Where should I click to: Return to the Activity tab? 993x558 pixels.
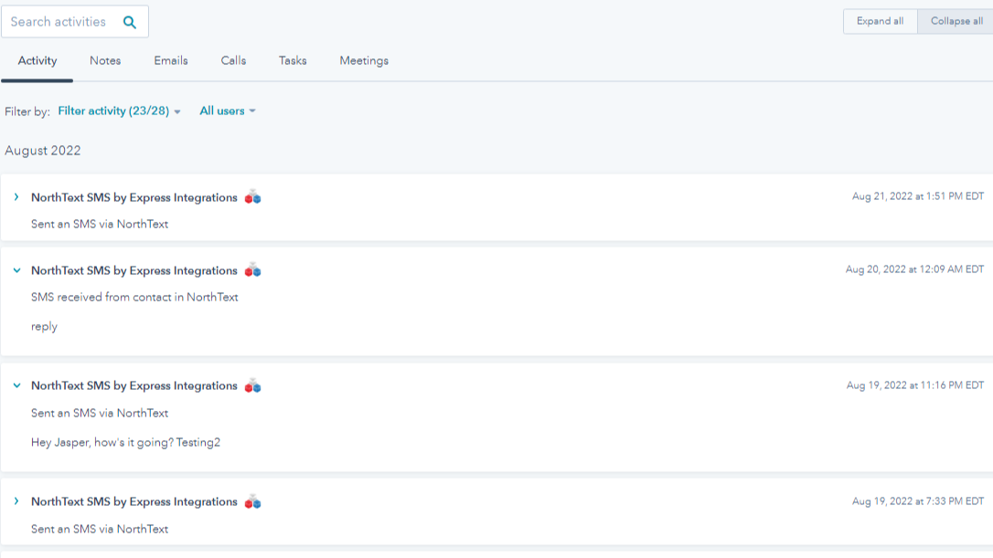37,60
